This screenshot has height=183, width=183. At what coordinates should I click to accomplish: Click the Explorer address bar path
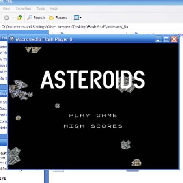point(64,27)
